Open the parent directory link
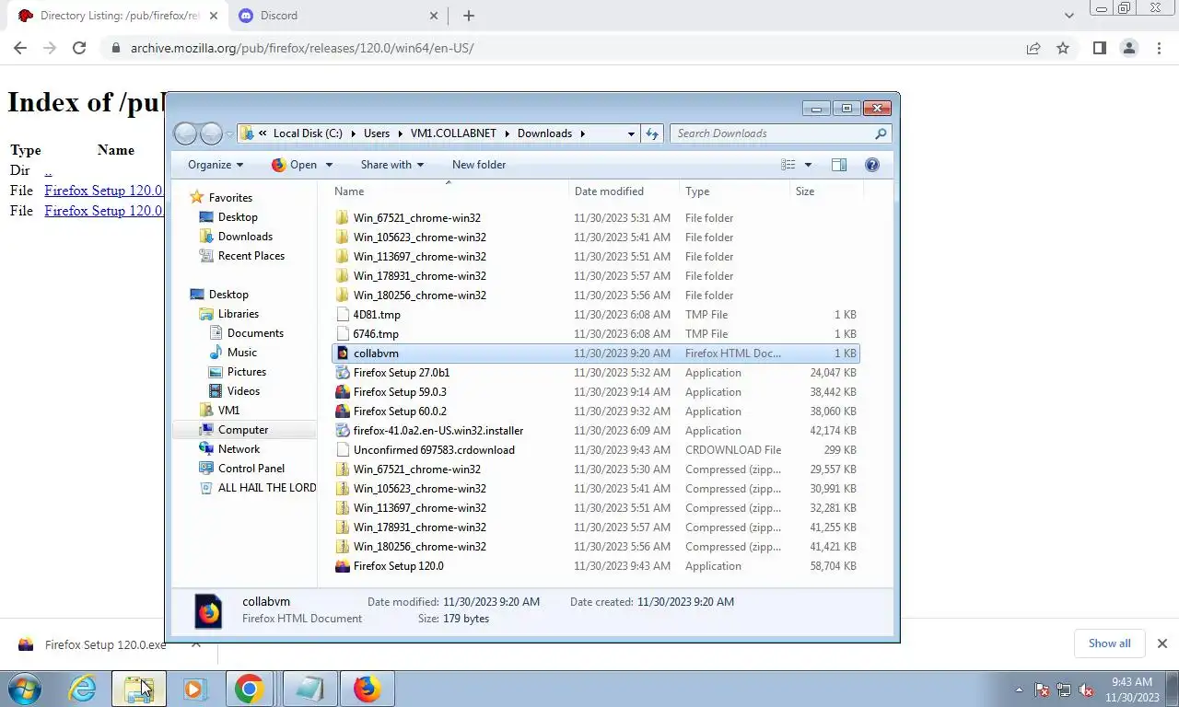Image resolution: width=1179 pixels, height=707 pixels. click(48, 170)
